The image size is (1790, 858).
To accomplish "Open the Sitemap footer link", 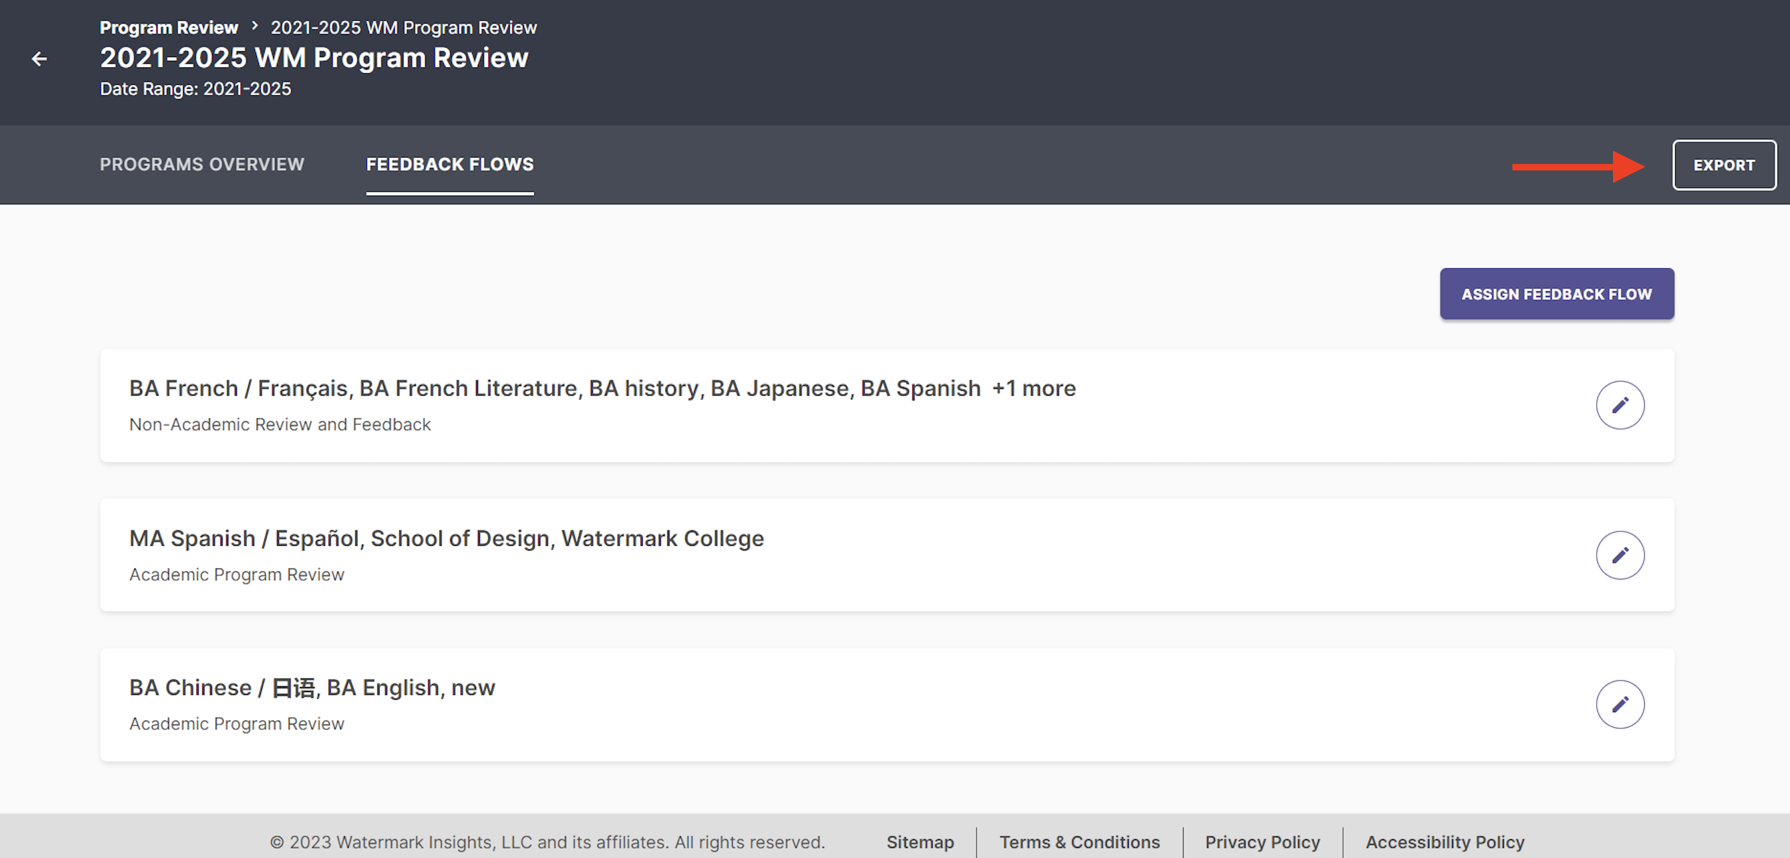I will (x=920, y=841).
